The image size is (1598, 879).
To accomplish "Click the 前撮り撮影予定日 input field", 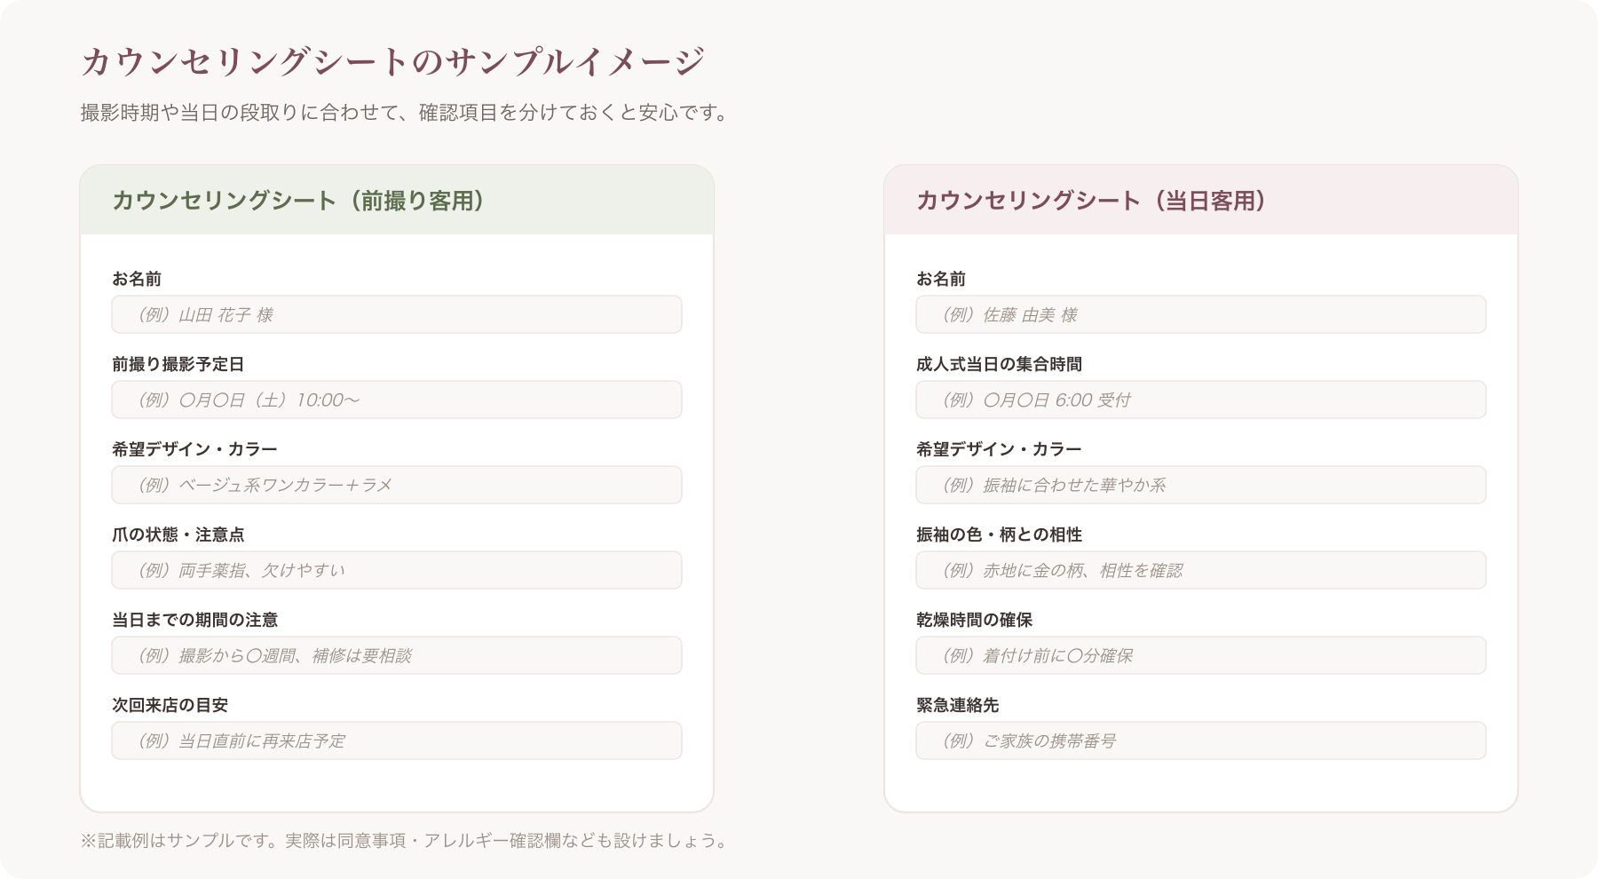I will tap(397, 400).
